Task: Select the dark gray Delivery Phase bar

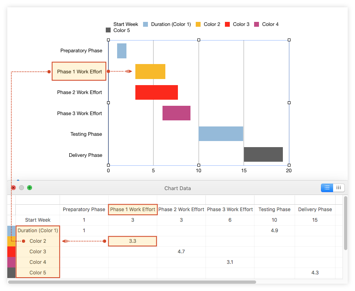Action: [x=263, y=154]
